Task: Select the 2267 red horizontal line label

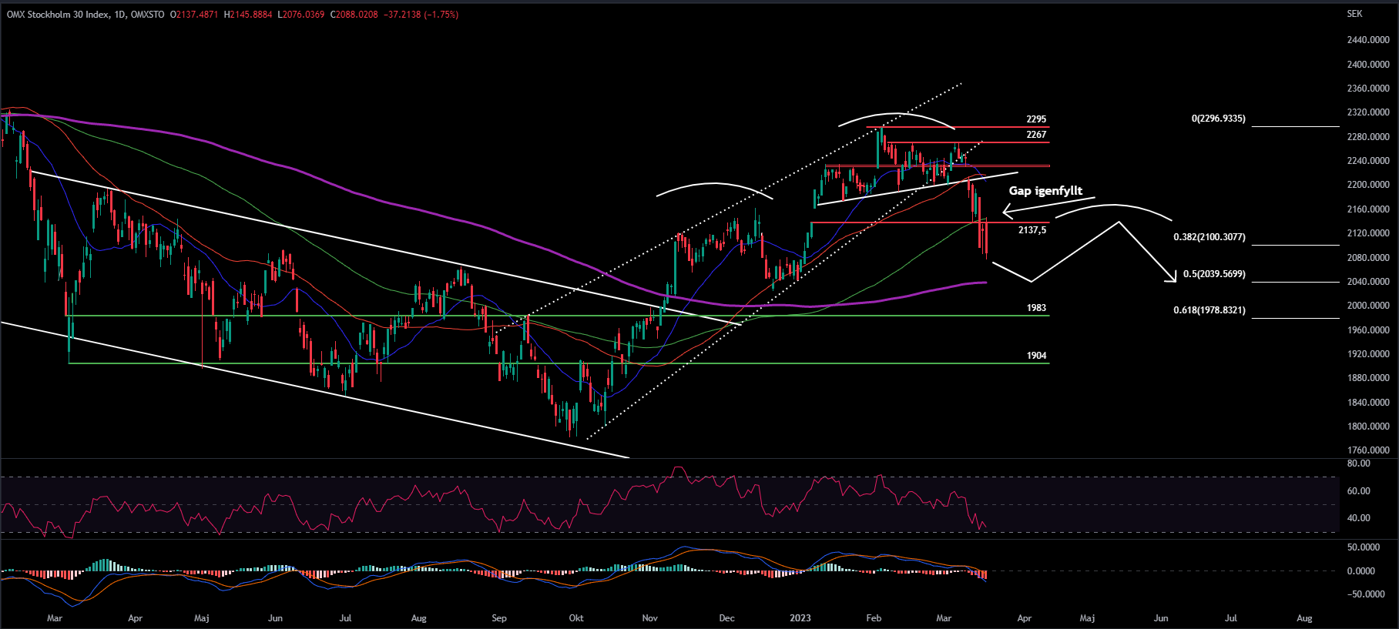Action: (1036, 135)
